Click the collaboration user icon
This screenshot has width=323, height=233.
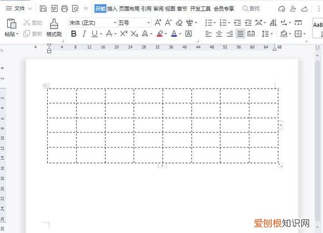(293, 9)
